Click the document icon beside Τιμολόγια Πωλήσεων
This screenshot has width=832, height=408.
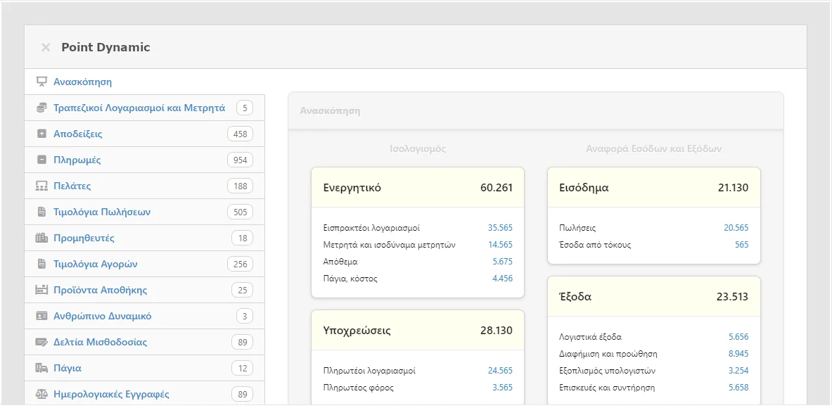(x=41, y=212)
